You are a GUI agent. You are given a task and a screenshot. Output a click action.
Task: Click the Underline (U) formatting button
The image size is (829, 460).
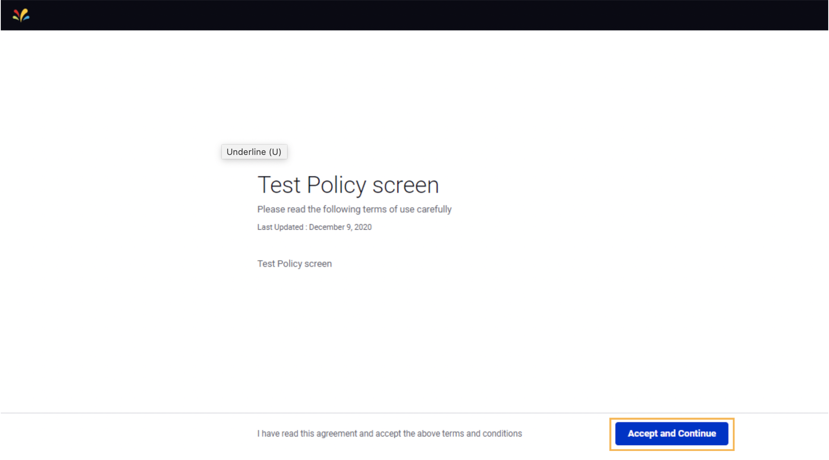254,151
